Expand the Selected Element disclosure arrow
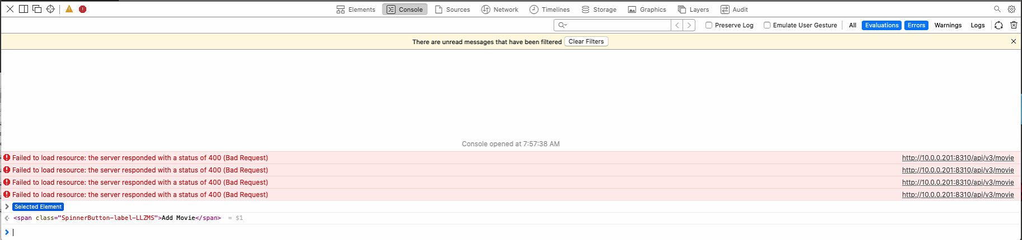Image resolution: width=1022 pixels, height=240 pixels. (x=7, y=207)
